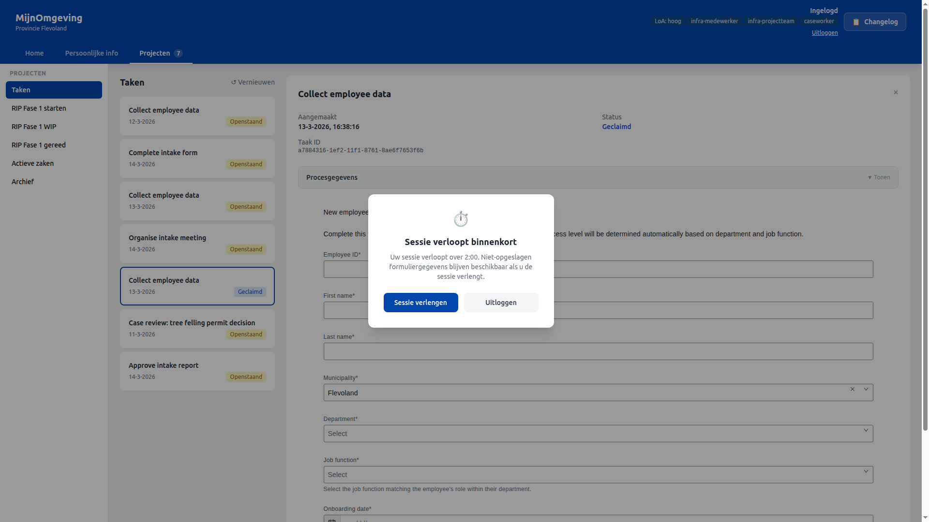Open the Approve intake report task
The height and width of the screenshot is (522, 929).
tap(197, 371)
